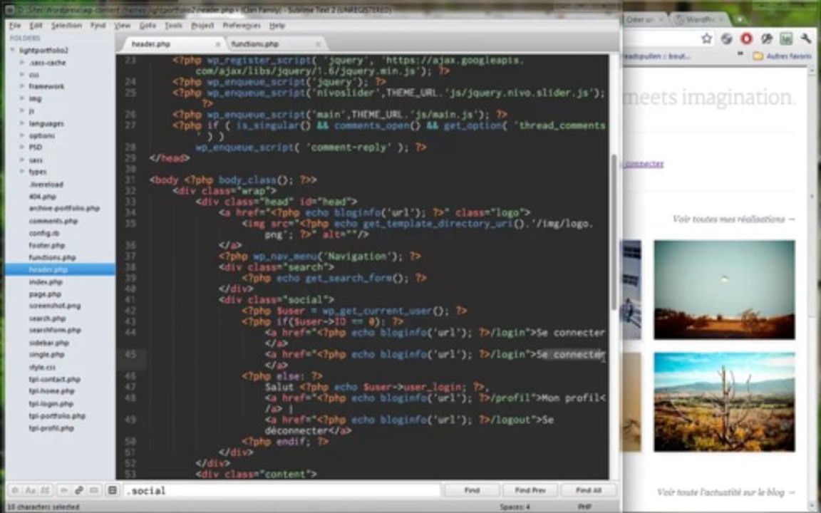Open 404.php in the sidebar
The image size is (821, 513).
pos(42,197)
